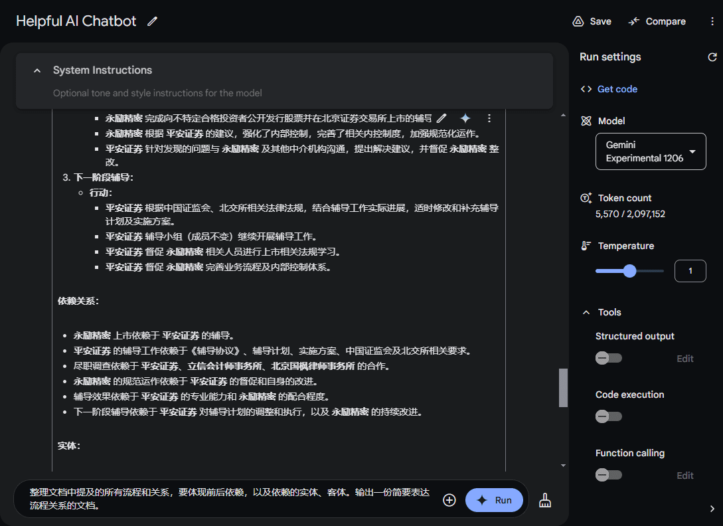Click the 依赖关系 heading

pos(78,301)
